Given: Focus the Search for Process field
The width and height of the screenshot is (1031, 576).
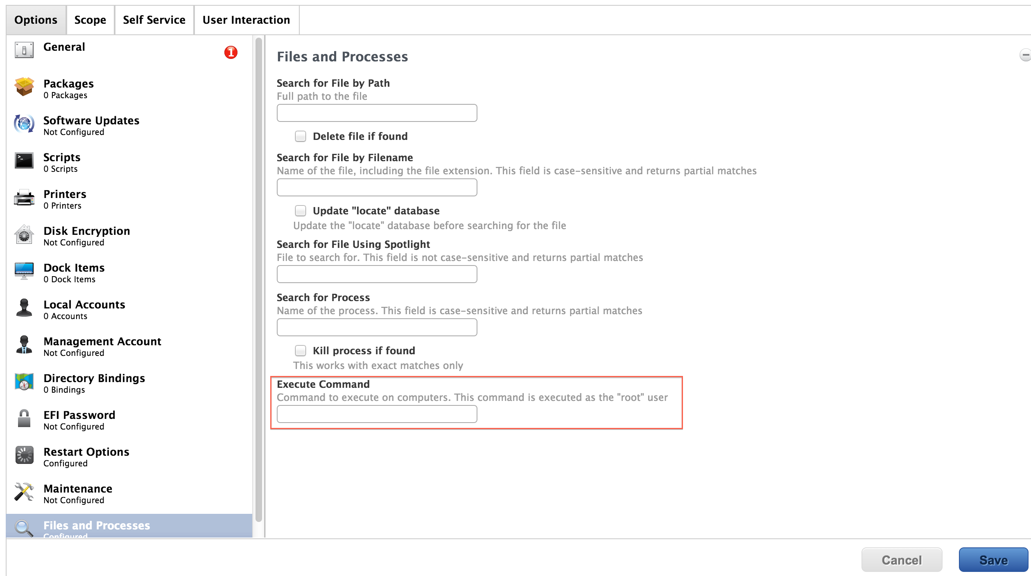Looking at the screenshot, I should tap(377, 327).
